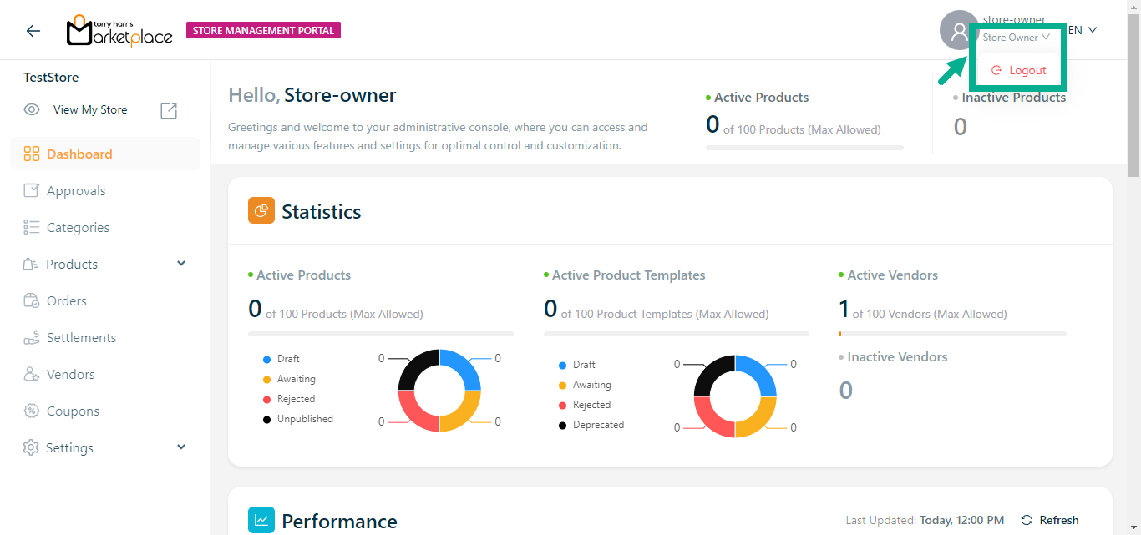Click the vertical page scrollbar

tap(1133, 92)
